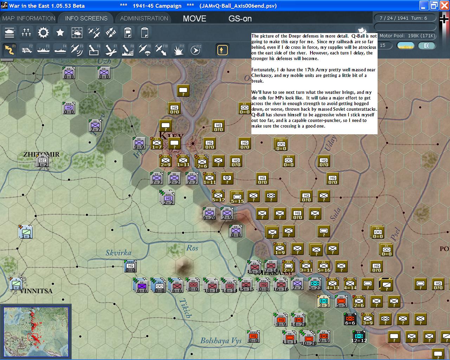Viewport: 450px width, 360px height.
Task: Select the F8 bomb city mode icon
Action: click(x=128, y=50)
